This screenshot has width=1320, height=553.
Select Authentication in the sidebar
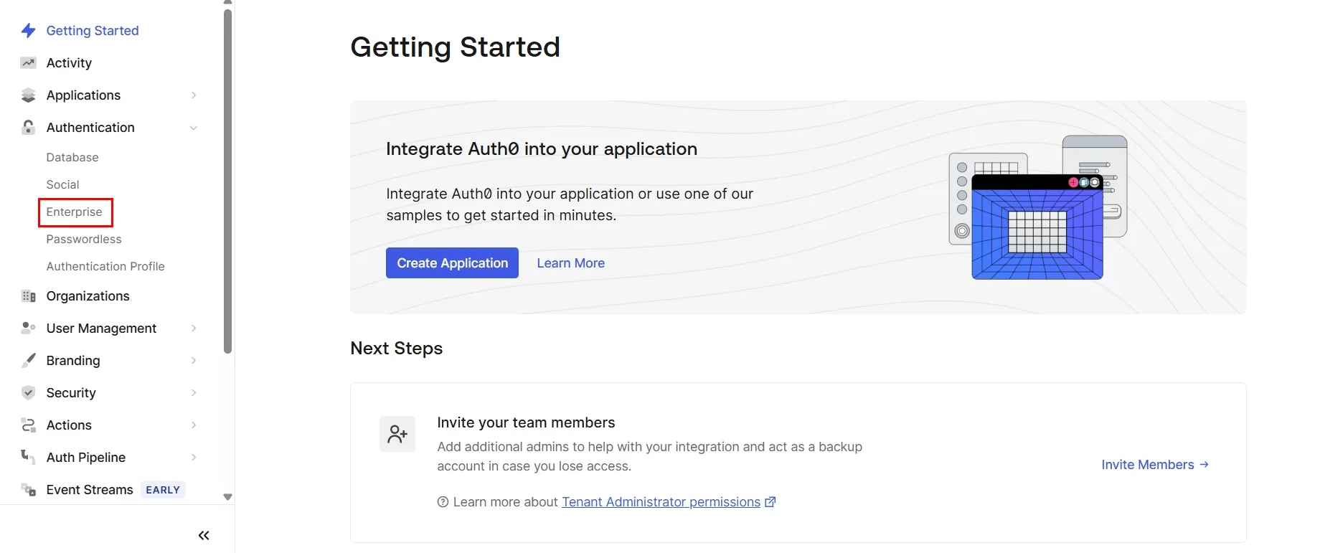click(x=90, y=128)
